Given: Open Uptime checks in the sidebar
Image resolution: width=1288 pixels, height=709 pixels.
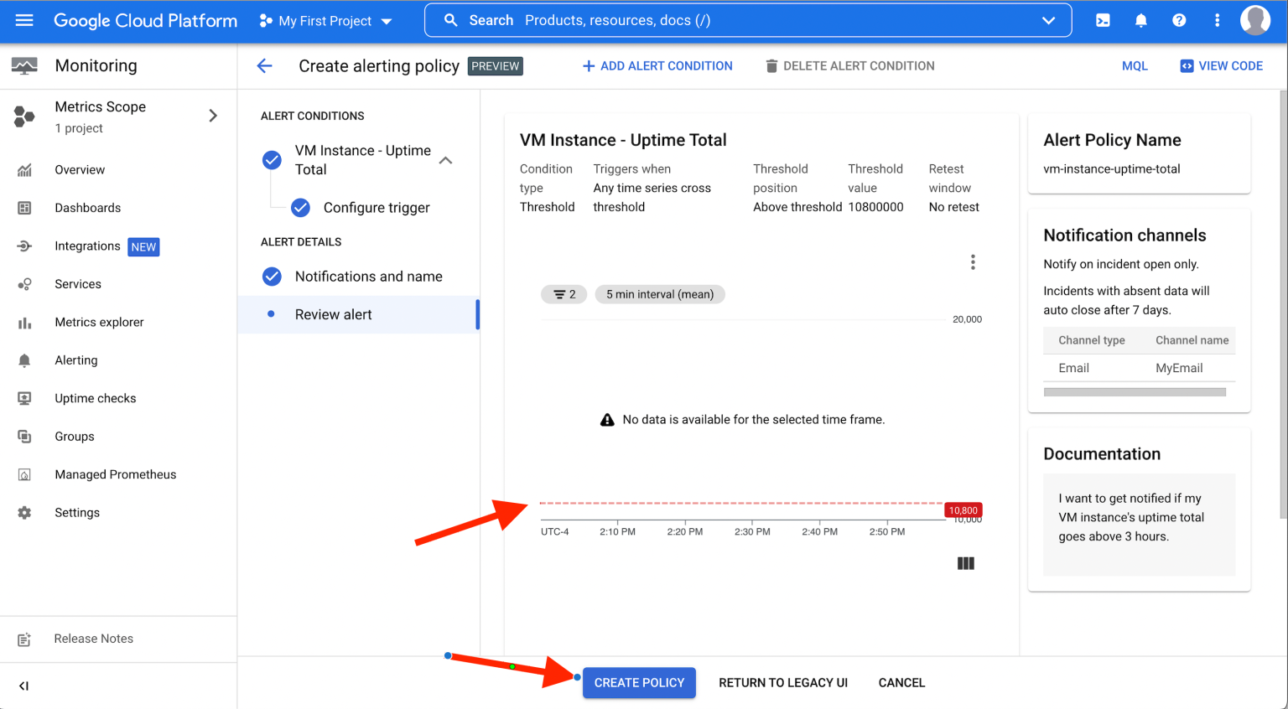Looking at the screenshot, I should point(96,398).
